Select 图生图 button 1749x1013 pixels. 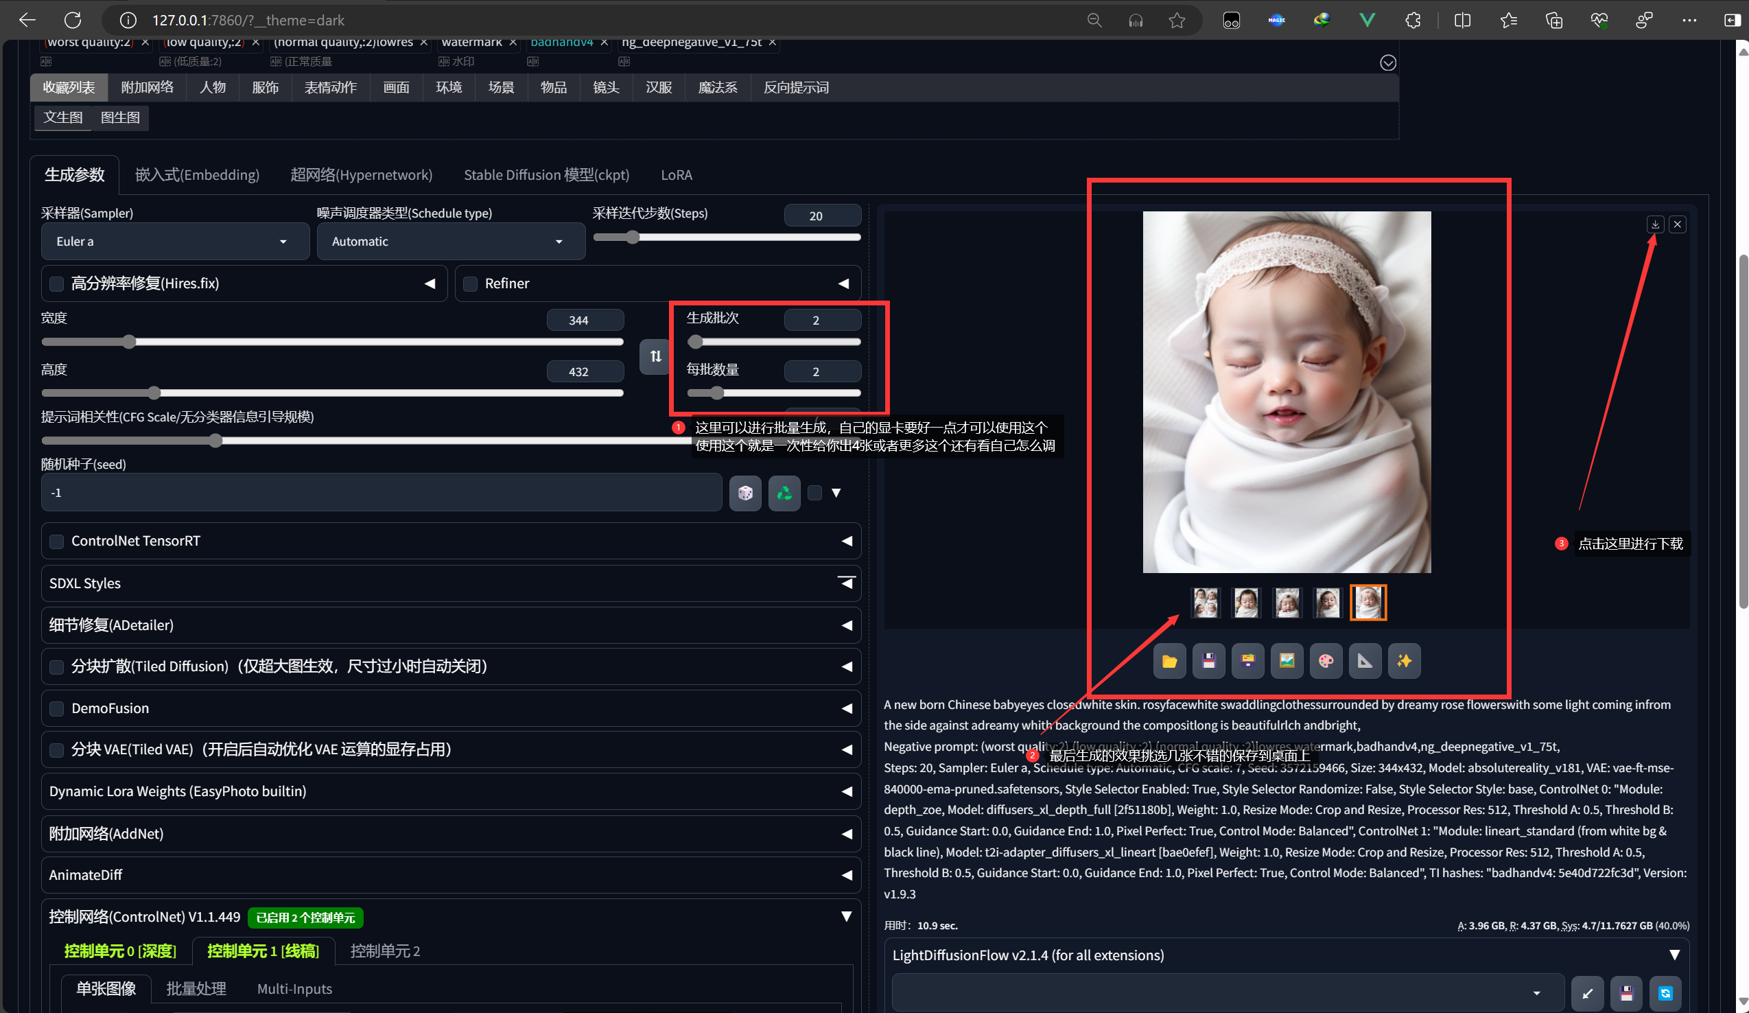pyautogui.click(x=120, y=117)
